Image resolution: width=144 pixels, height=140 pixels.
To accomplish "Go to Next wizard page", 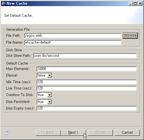I will tap(74, 133).
